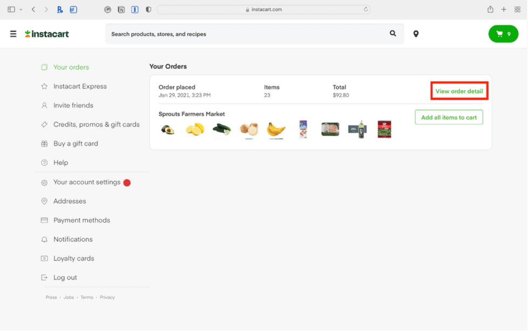Click the gear icon next to account settings
This screenshot has width=529, height=332.
44,182
